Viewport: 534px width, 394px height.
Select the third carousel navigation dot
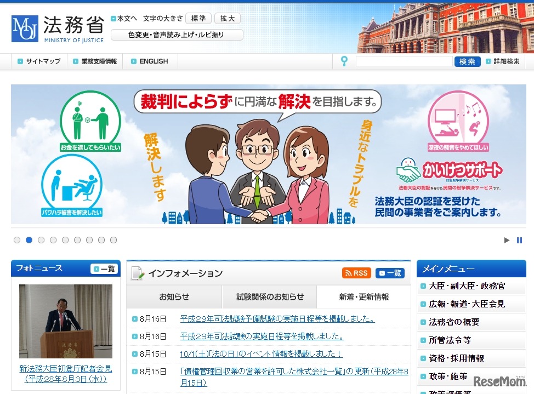(41, 239)
